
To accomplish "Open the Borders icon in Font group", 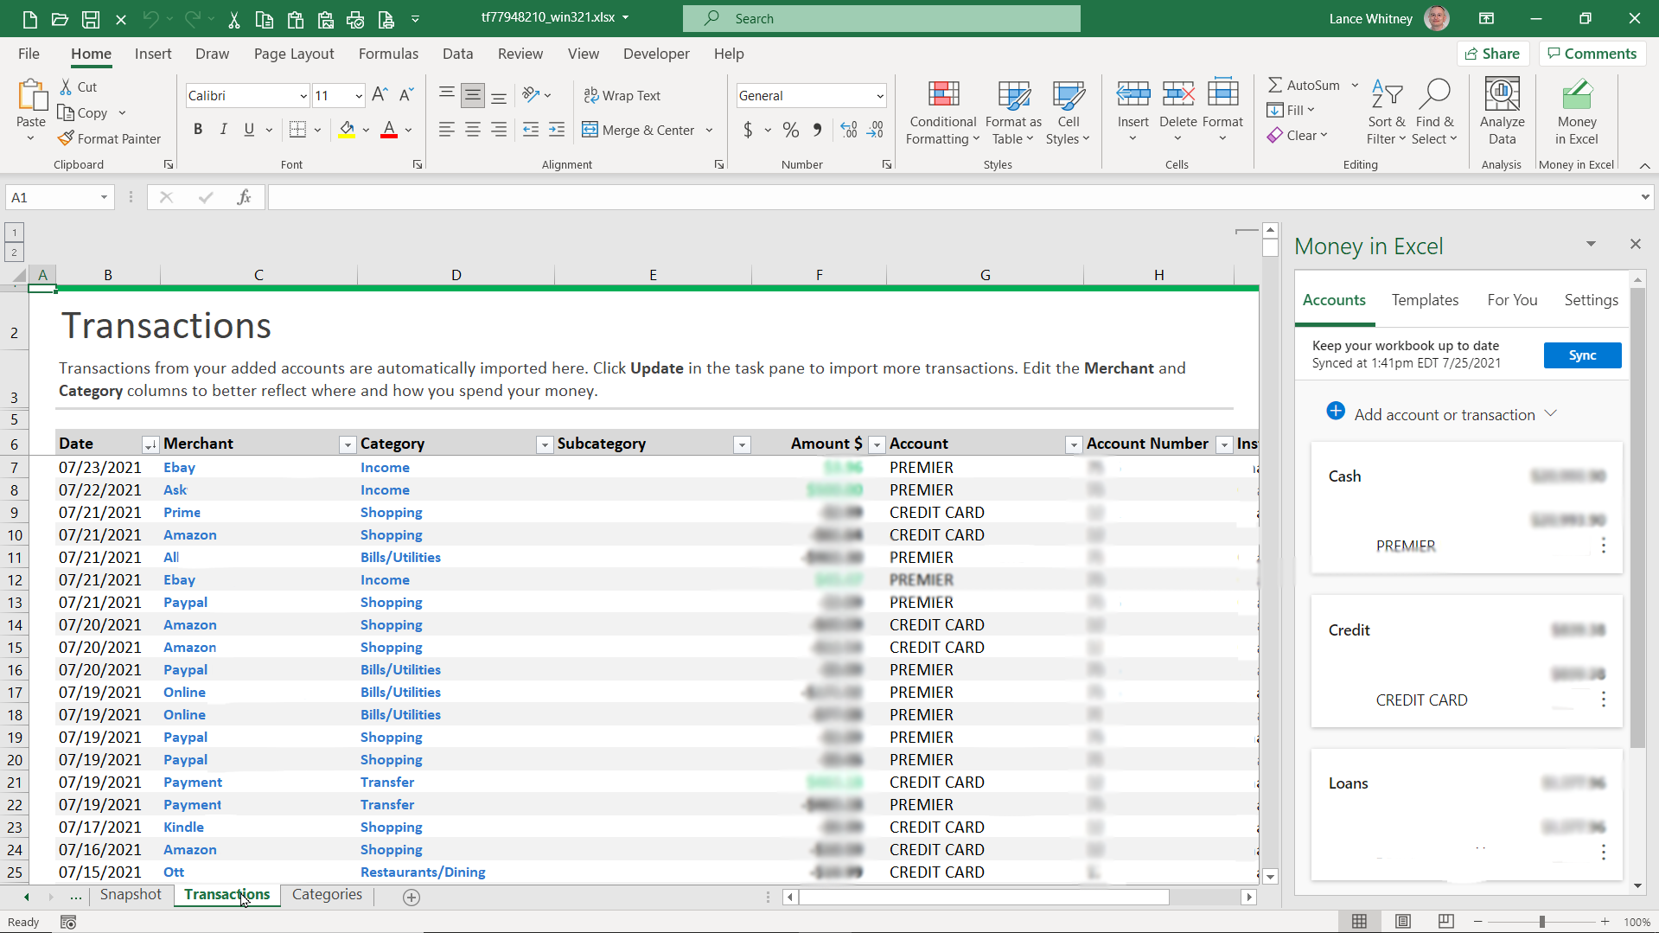I will 297,130.
